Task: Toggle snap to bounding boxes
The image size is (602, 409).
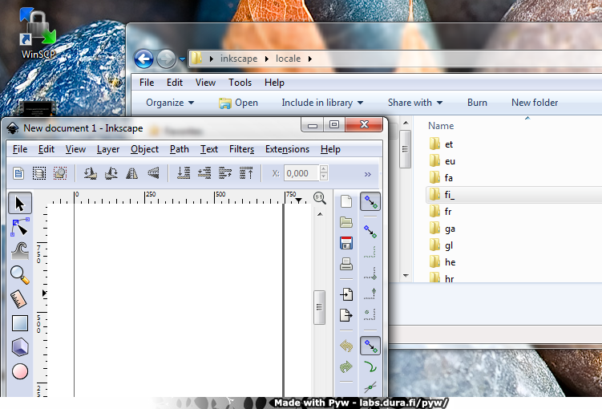Action: [x=370, y=232]
